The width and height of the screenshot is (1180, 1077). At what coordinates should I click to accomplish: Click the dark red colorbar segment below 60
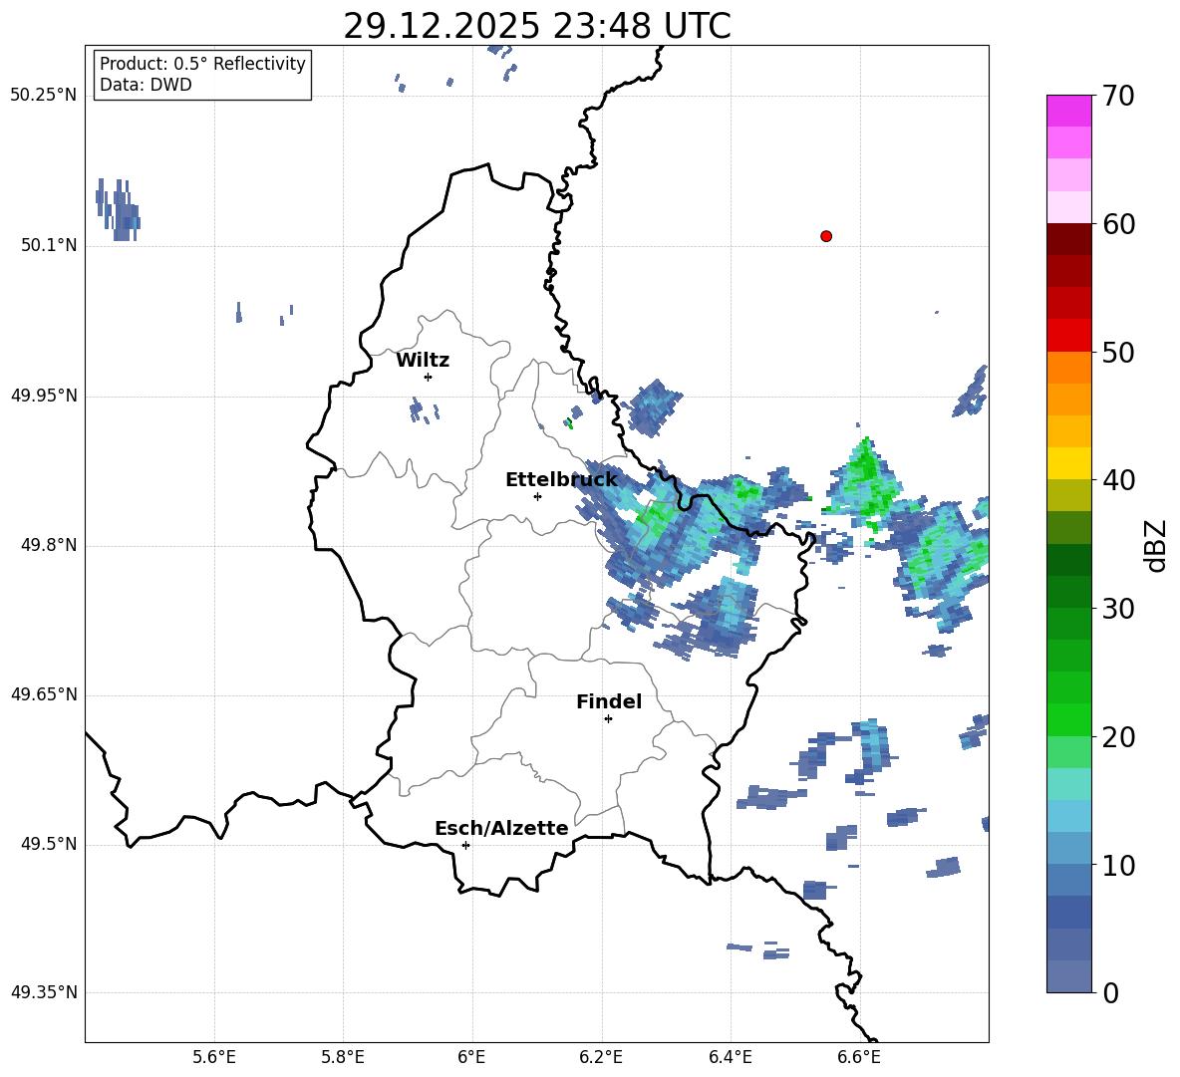[x=1068, y=239]
